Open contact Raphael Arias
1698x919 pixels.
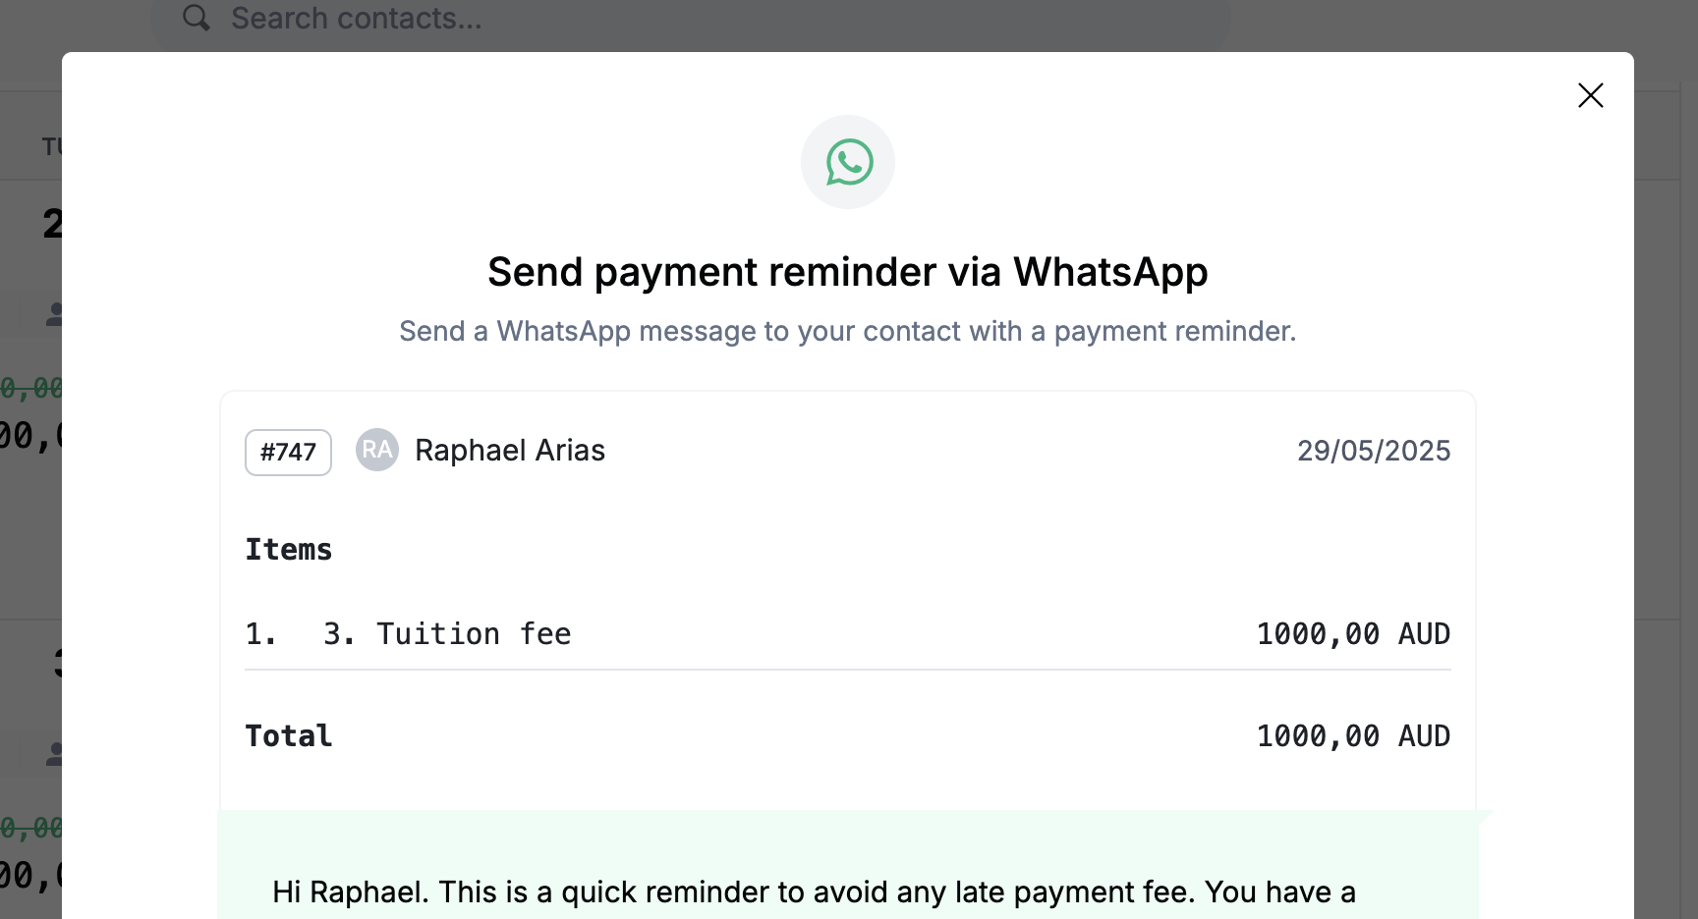[x=510, y=450]
